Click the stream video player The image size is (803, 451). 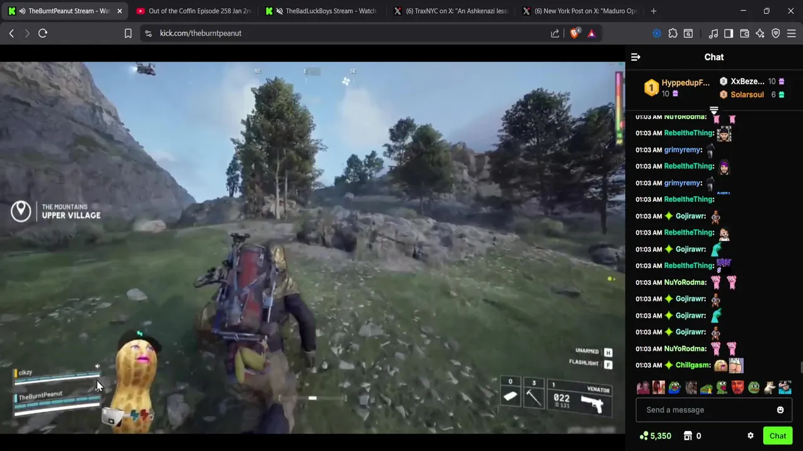coord(312,247)
